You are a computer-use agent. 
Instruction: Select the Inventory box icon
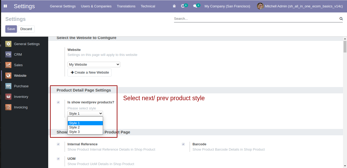[x=8, y=97]
